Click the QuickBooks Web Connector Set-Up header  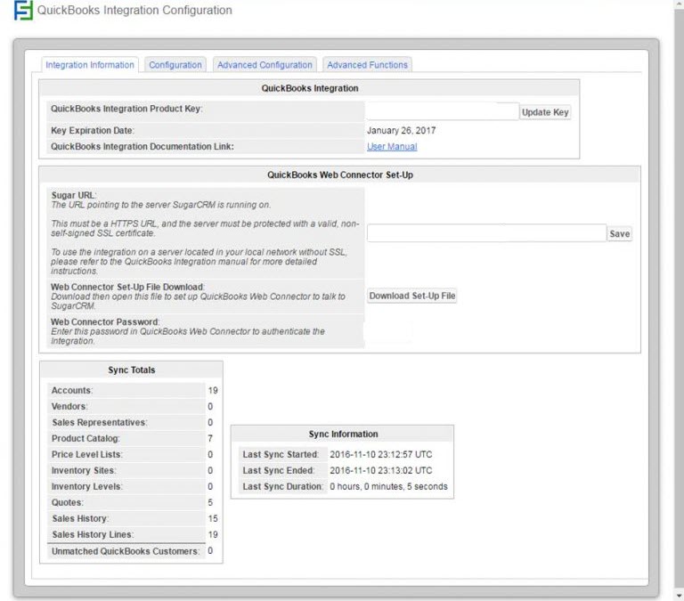(339, 175)
